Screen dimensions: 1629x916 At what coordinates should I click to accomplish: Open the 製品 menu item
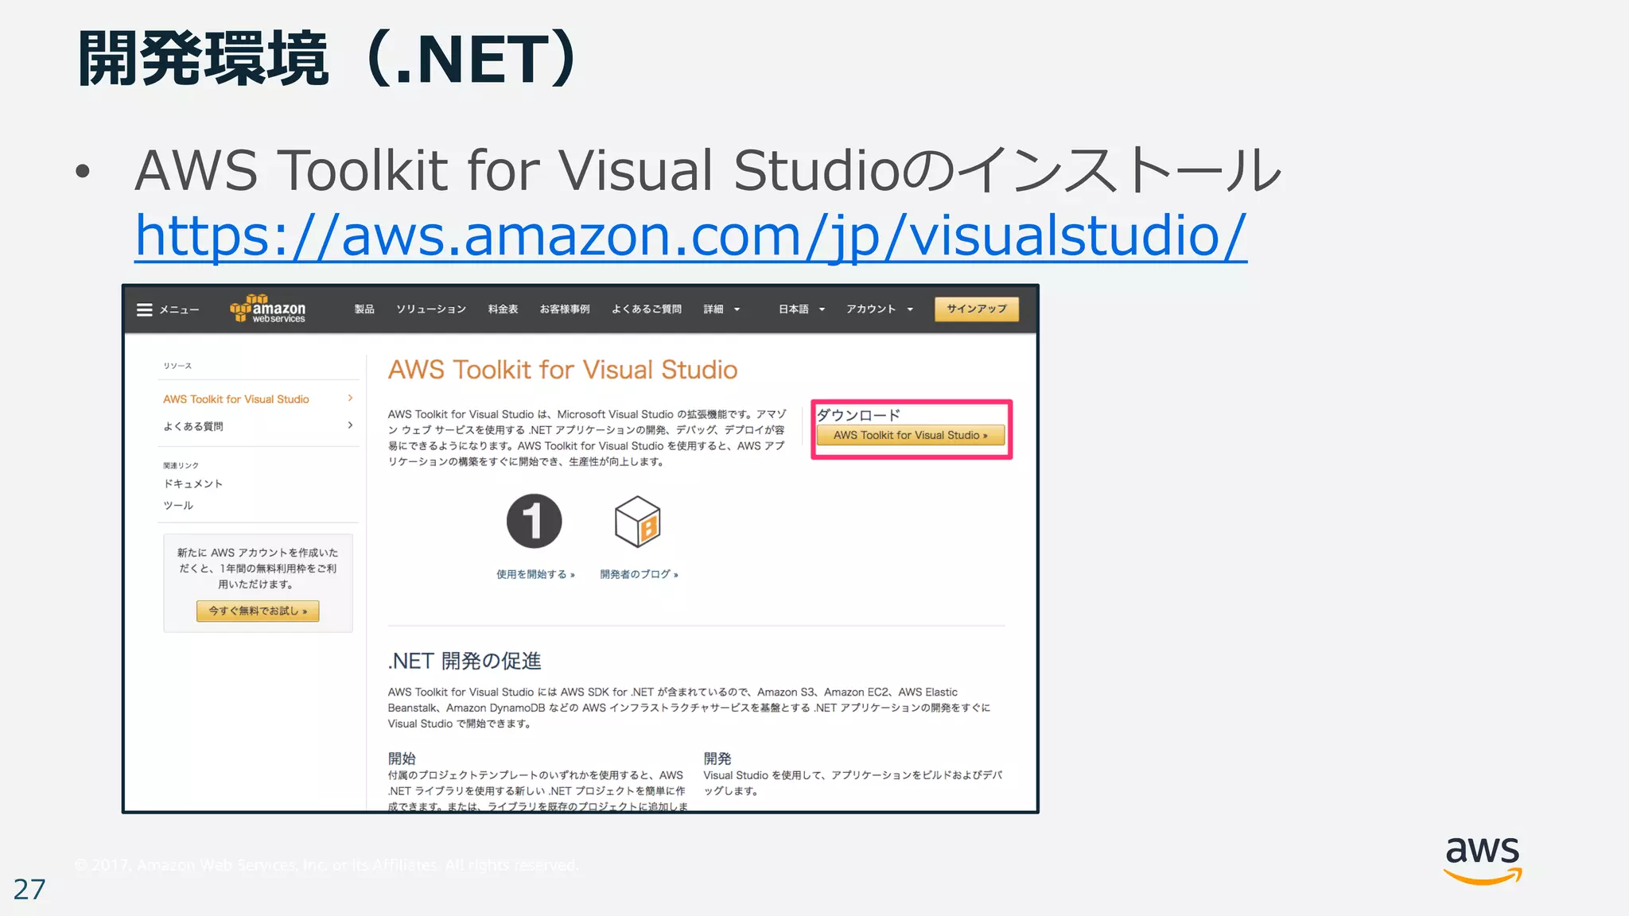click(x=364, y=309)
